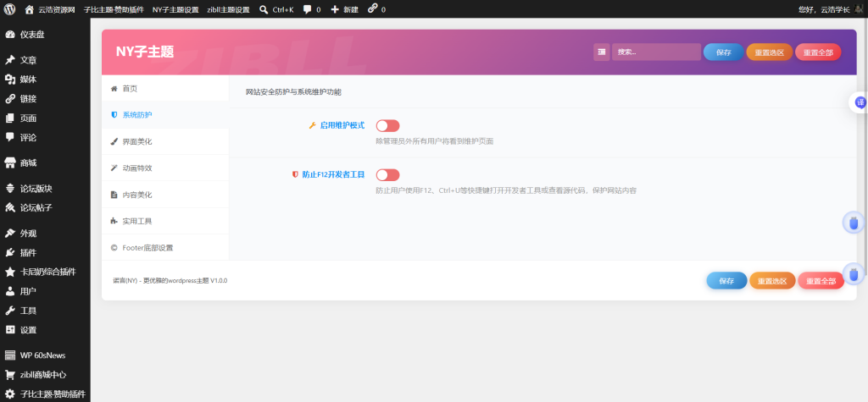This screenshot has width=868, height=402.
Task: Click the 设置 settings icon in sidebar
Action: (x=10, y=330)
